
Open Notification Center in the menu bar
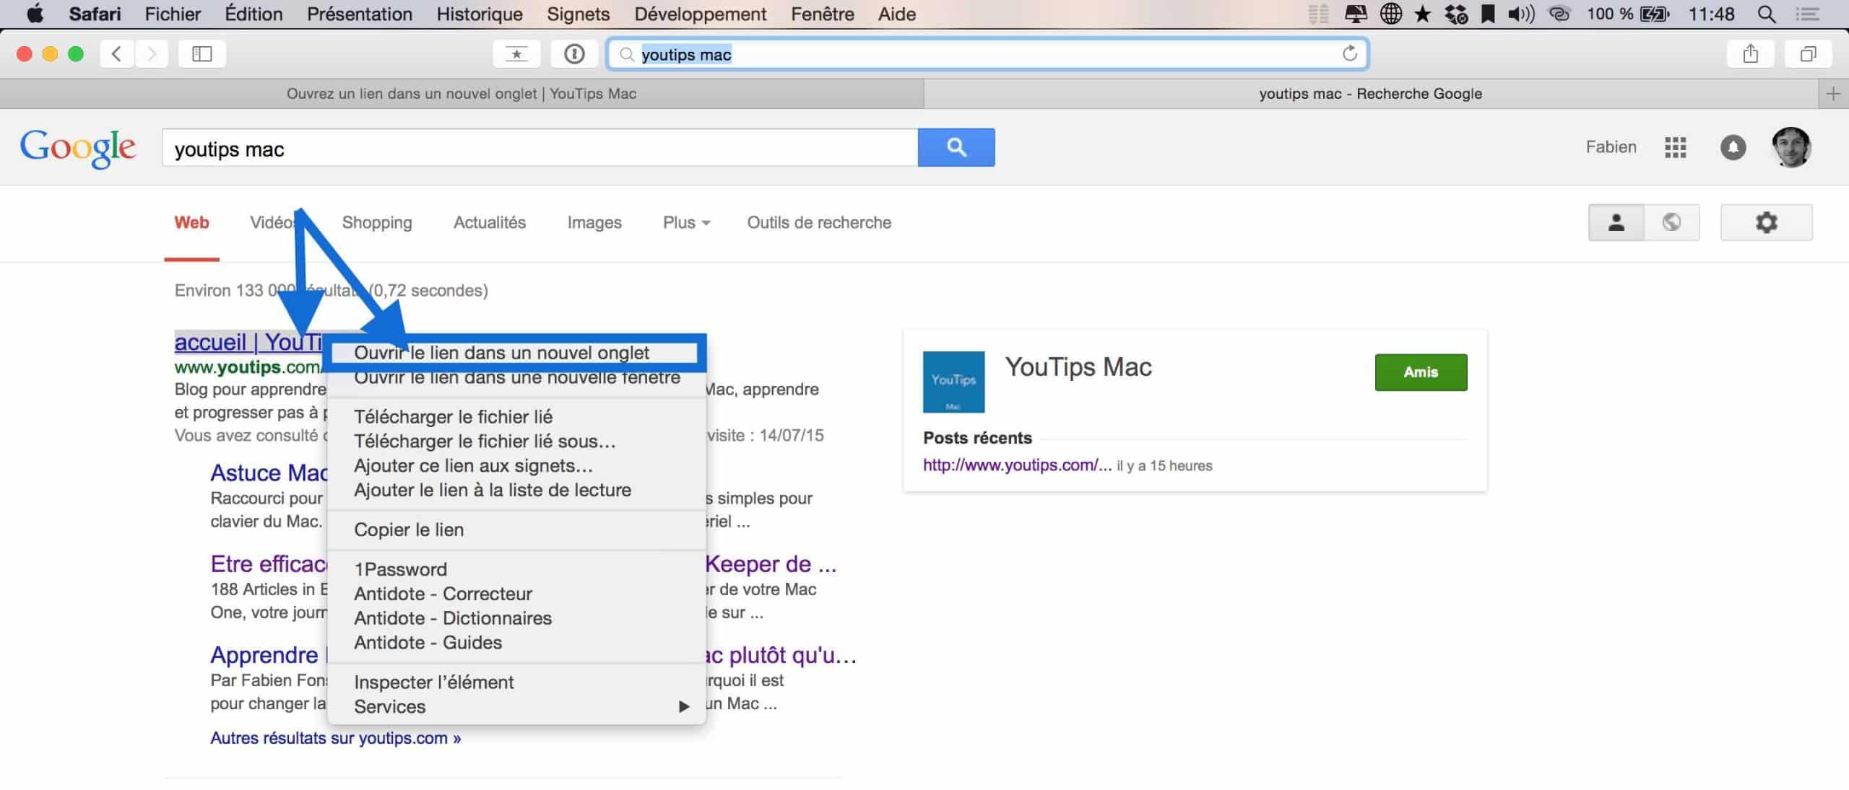[x=1809, y=14]
